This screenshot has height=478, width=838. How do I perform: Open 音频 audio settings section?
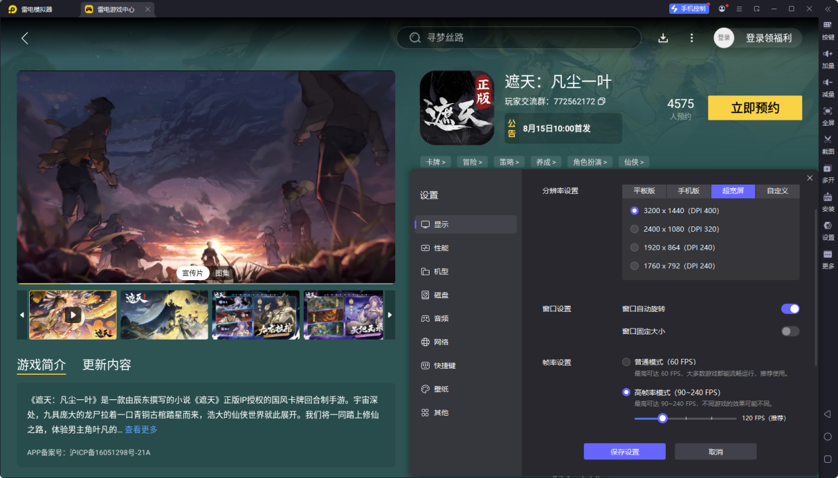pyautogui.click(x=465, y=318)
